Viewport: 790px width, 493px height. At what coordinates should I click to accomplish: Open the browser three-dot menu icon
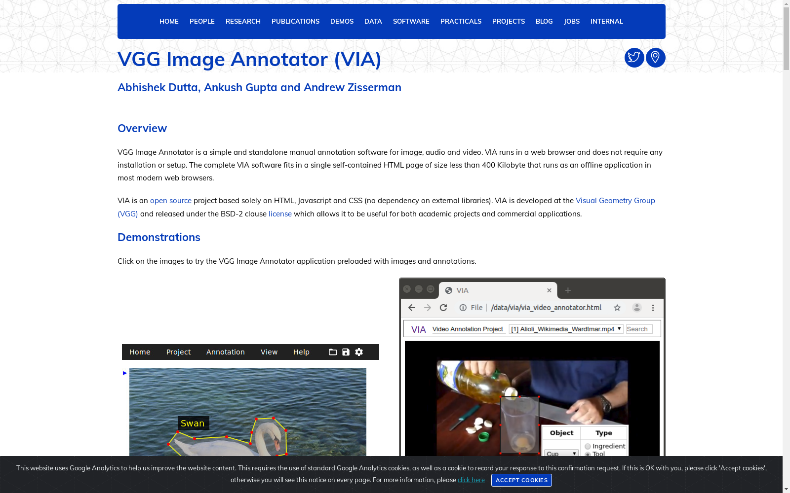(x=653, y=307)
